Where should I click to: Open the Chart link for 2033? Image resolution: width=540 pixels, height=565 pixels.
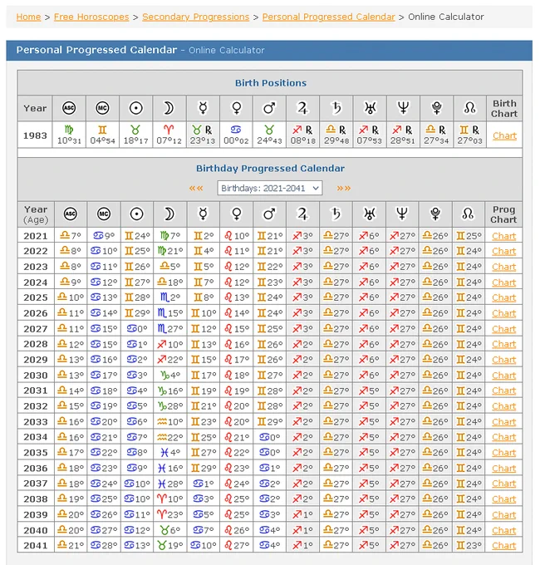pos(504,421)
